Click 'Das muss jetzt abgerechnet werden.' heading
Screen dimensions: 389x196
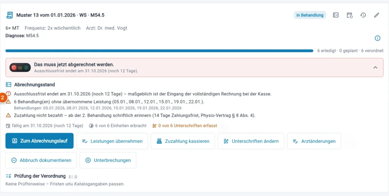pyautogui.click(x=74, y=65)
